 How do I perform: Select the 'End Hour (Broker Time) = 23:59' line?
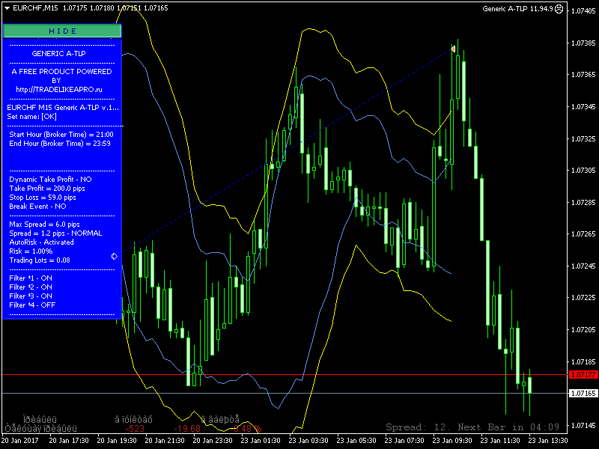tap(60, 144)
